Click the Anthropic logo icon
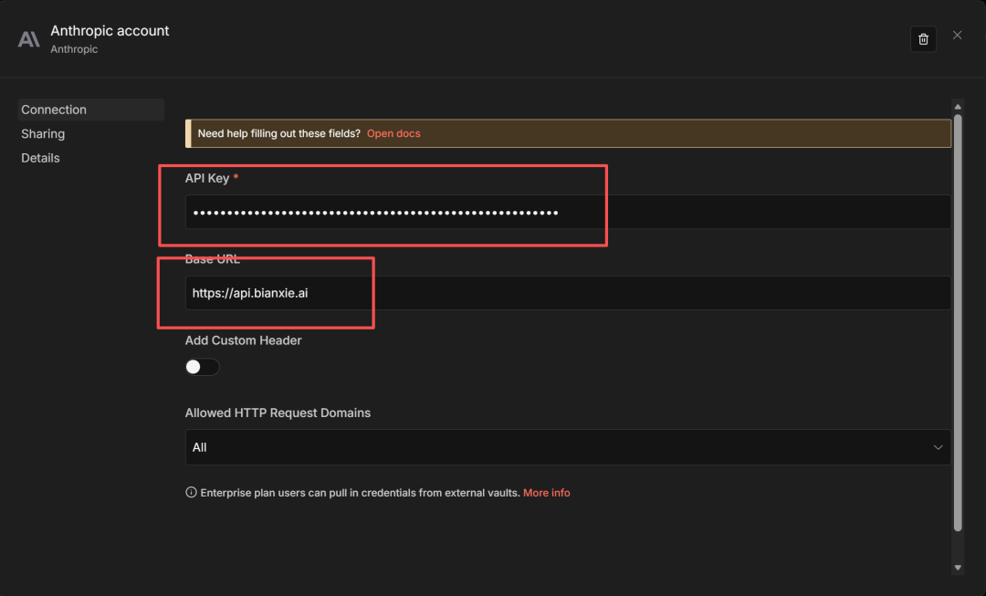This screenshot has width=986, height=596. click(29, 39)
